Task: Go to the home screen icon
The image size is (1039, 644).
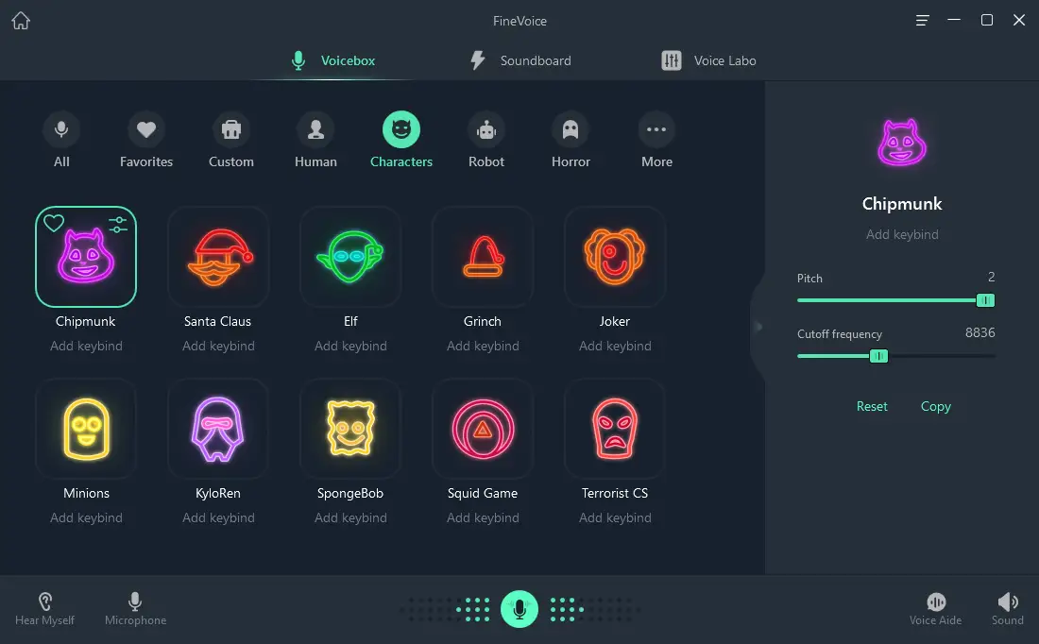Action: [x=21, y=21]
